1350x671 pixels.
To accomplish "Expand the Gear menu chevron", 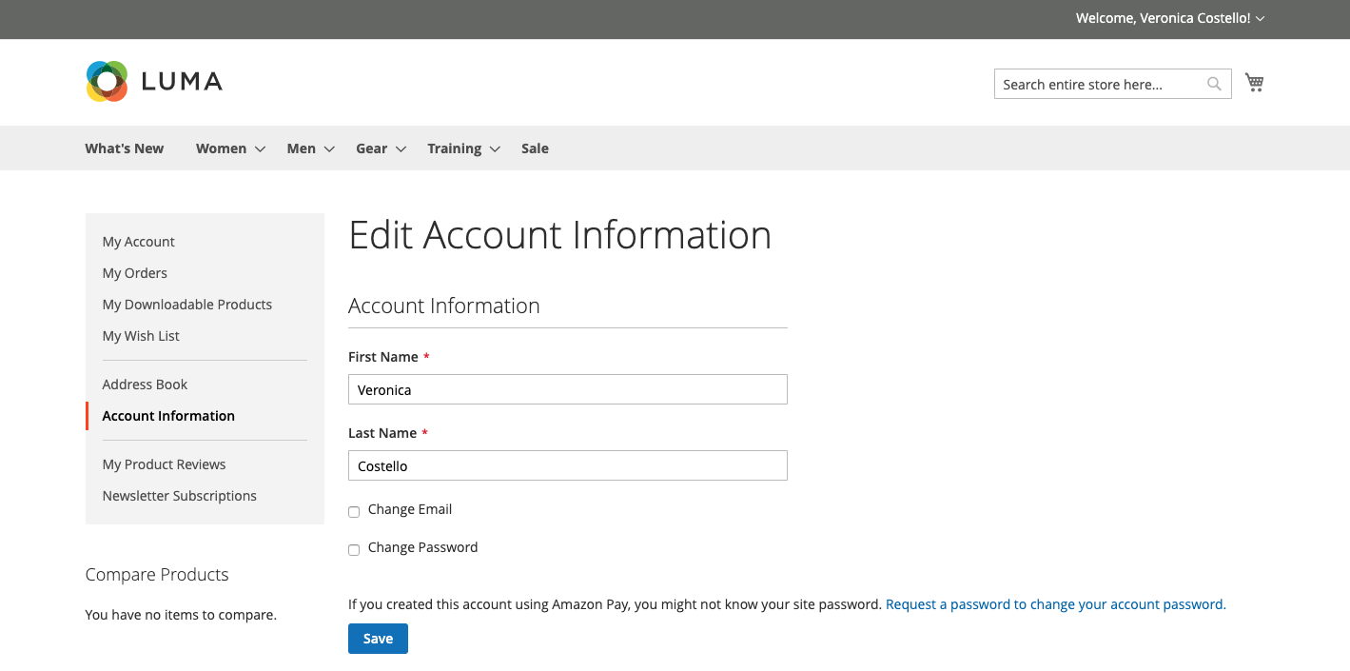I will (401, 149).
